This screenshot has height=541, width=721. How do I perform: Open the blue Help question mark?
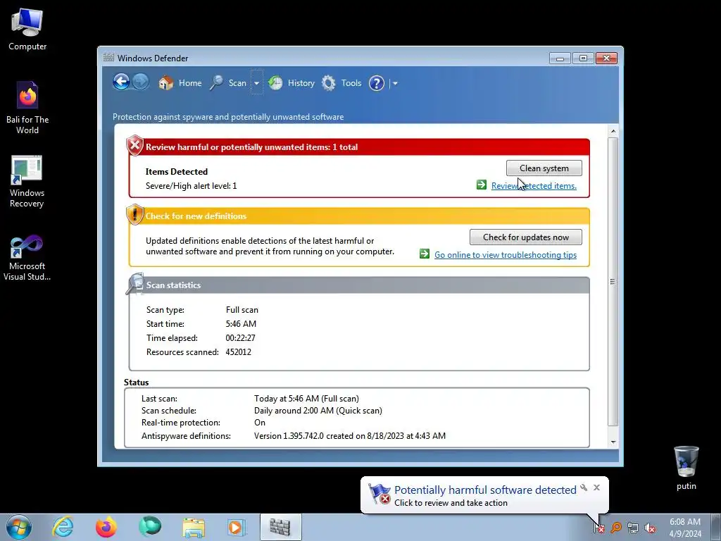click(377, 83)
